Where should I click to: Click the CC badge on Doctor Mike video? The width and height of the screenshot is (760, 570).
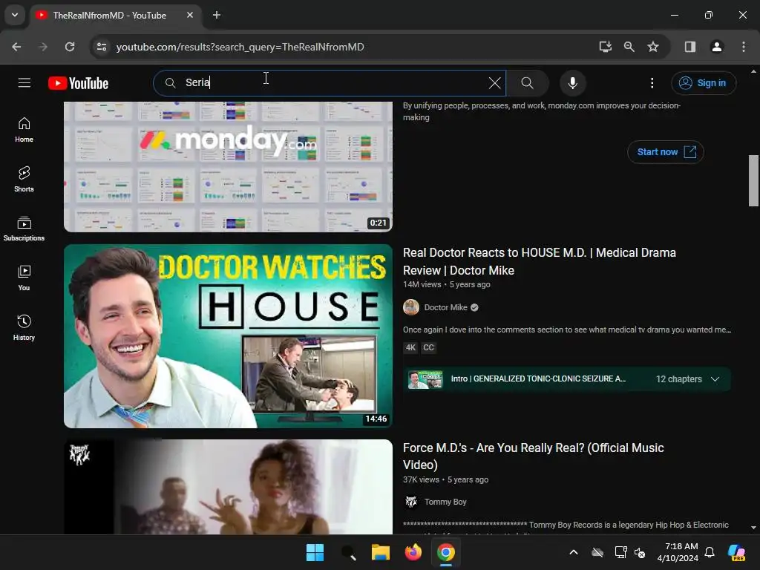pyautogui.click(x=428, y=347)
